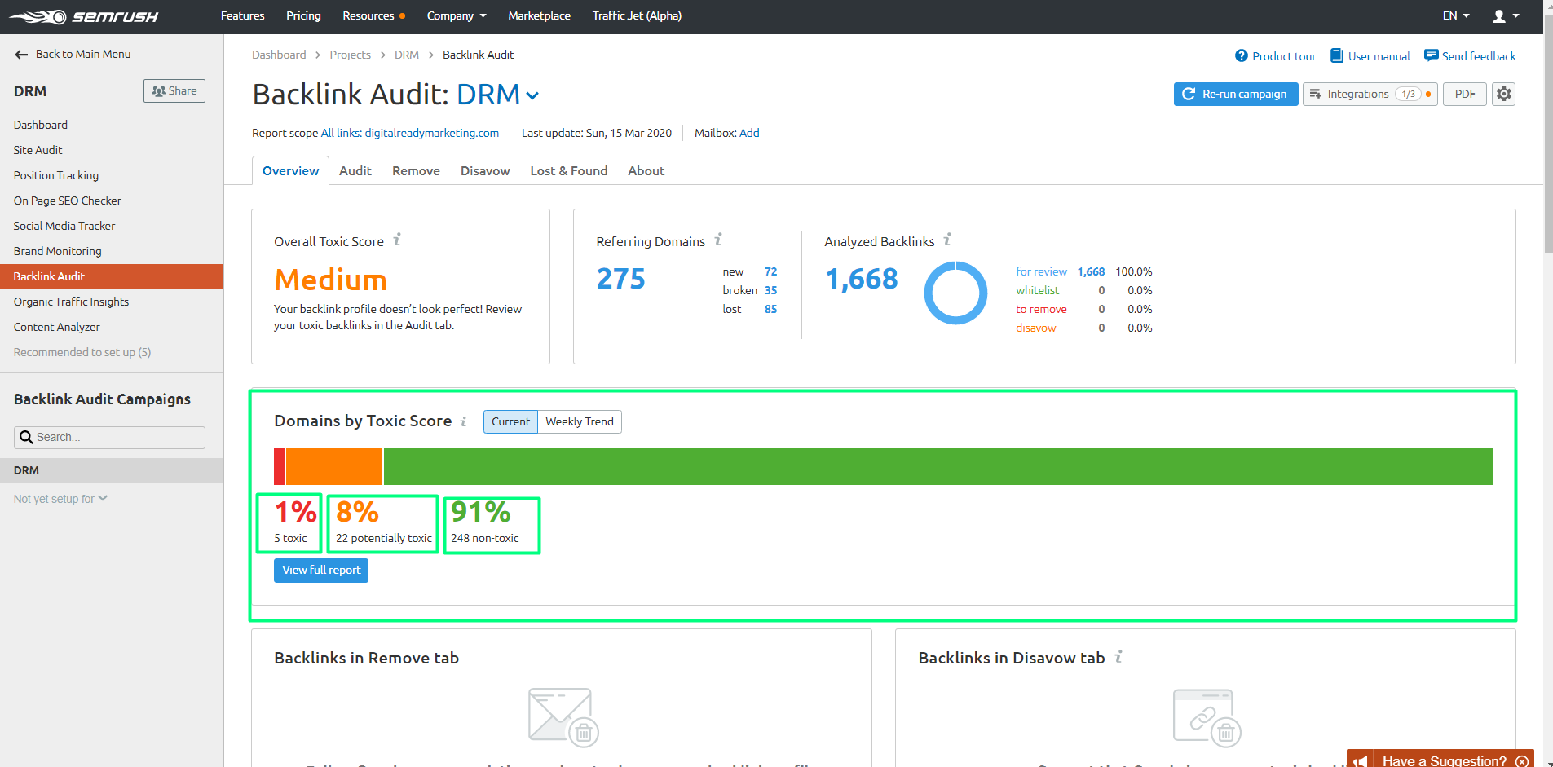
Task: Open the Audit tab
Action: click(x=355, y=171)
